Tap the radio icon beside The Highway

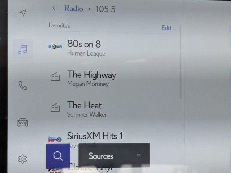55,76
